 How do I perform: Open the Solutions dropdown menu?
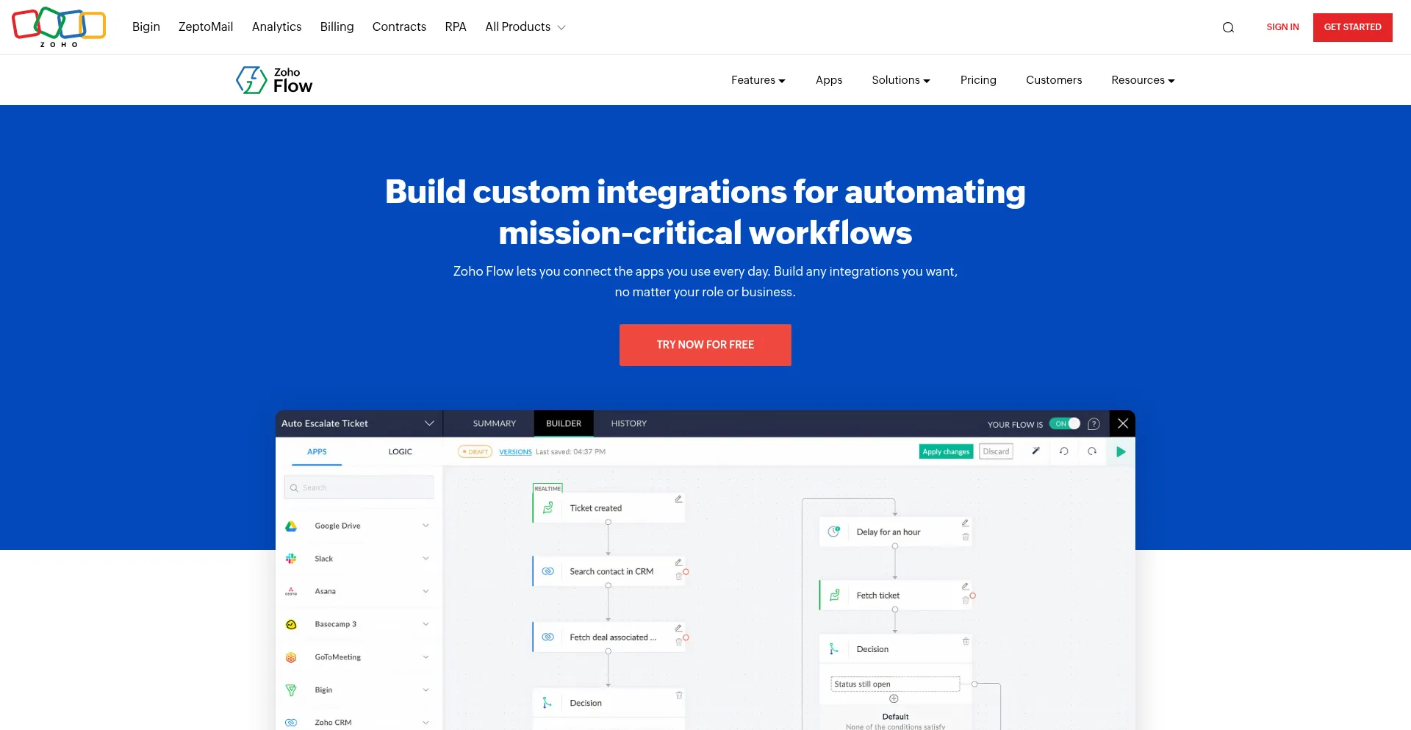pyautogui.click(x=901, y=80)
